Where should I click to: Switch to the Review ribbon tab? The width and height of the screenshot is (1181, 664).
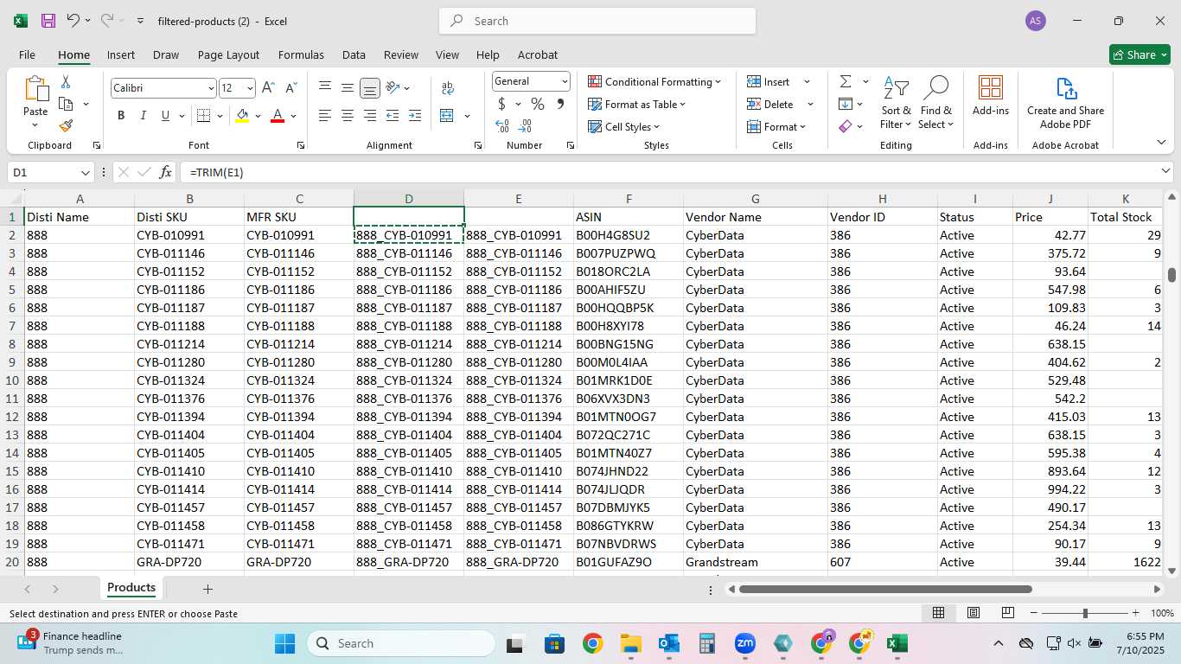point(401,54)
